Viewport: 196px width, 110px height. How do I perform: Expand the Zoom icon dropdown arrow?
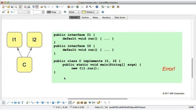pos(93,7)
